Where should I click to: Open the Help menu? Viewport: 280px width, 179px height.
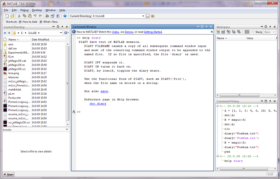(x=62, y=10)
